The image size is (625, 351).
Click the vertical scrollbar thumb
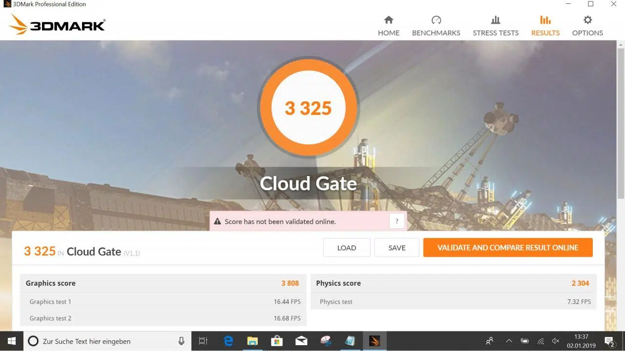pyautogui.click(x=621, y=123)
